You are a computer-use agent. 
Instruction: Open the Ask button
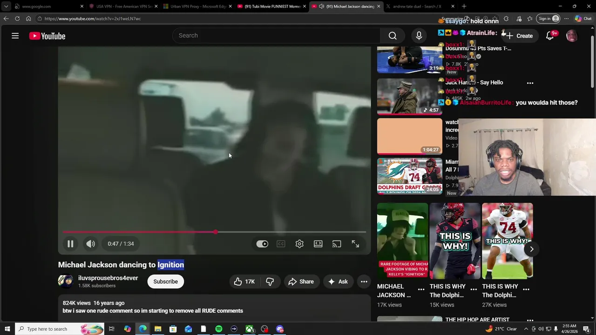coord(338,281)
